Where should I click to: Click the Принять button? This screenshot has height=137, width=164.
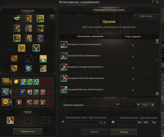94,132
